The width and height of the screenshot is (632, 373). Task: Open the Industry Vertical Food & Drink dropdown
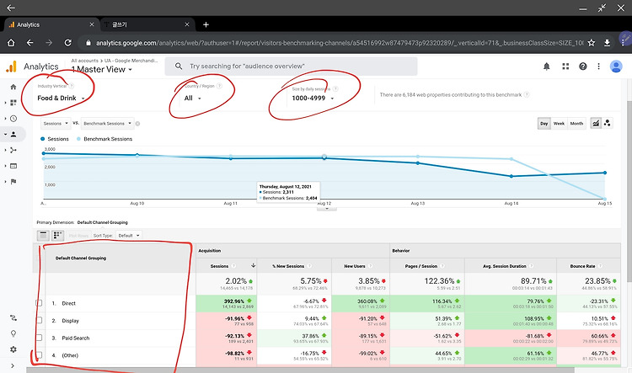pos(61,98)
